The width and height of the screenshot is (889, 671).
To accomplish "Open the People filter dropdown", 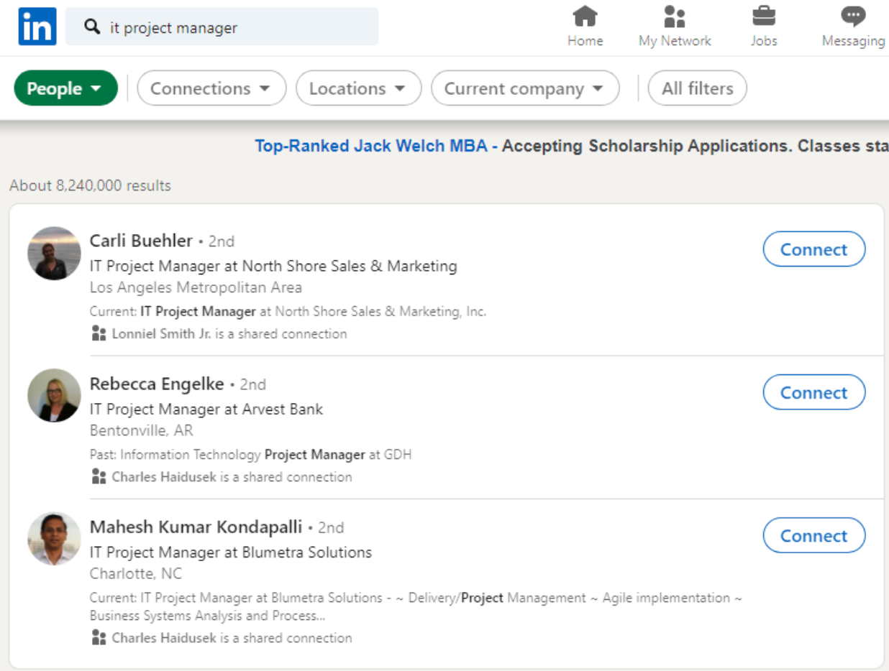I will click(65, 88).
